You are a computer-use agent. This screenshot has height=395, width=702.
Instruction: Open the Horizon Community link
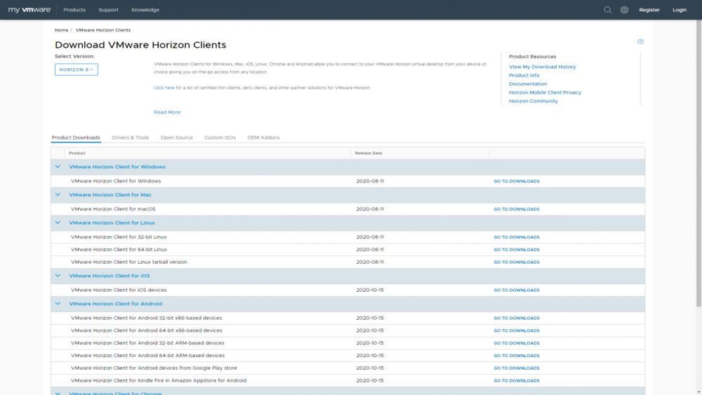pyautogui.click(x=534, y=100)
